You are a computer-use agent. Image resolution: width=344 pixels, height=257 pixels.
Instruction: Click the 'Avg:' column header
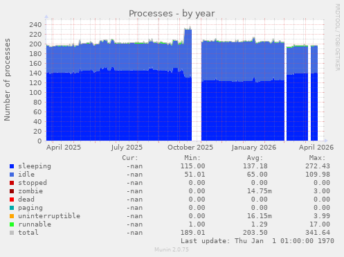coord(255,158)
